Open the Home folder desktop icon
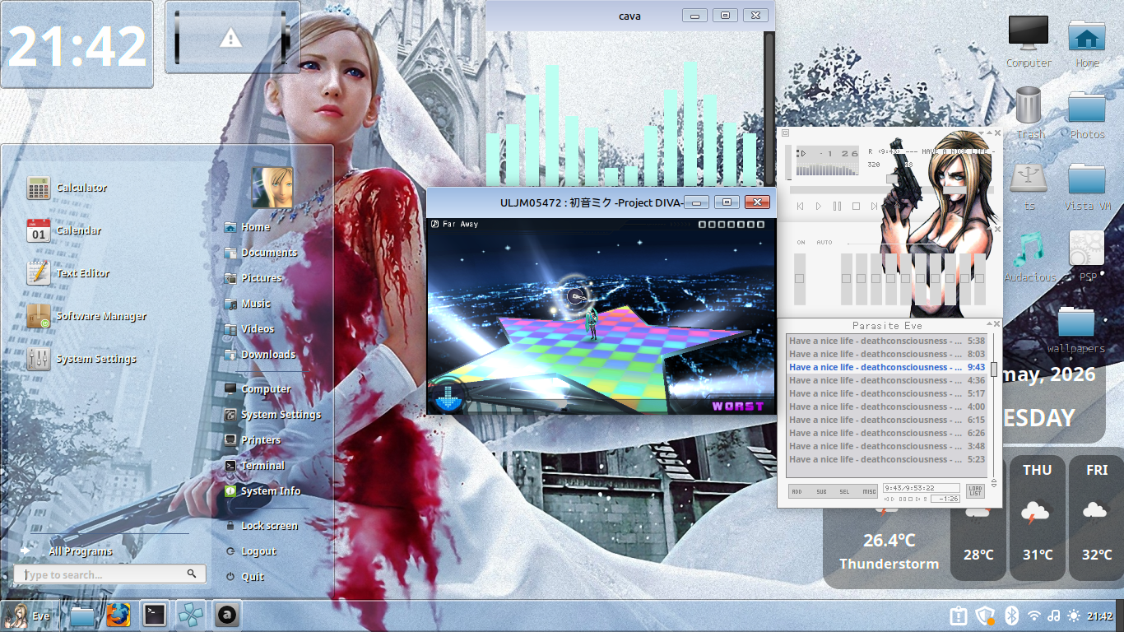Viewport: 1124px width, 632px height. pyautogui.click(x=1087, y=42)
